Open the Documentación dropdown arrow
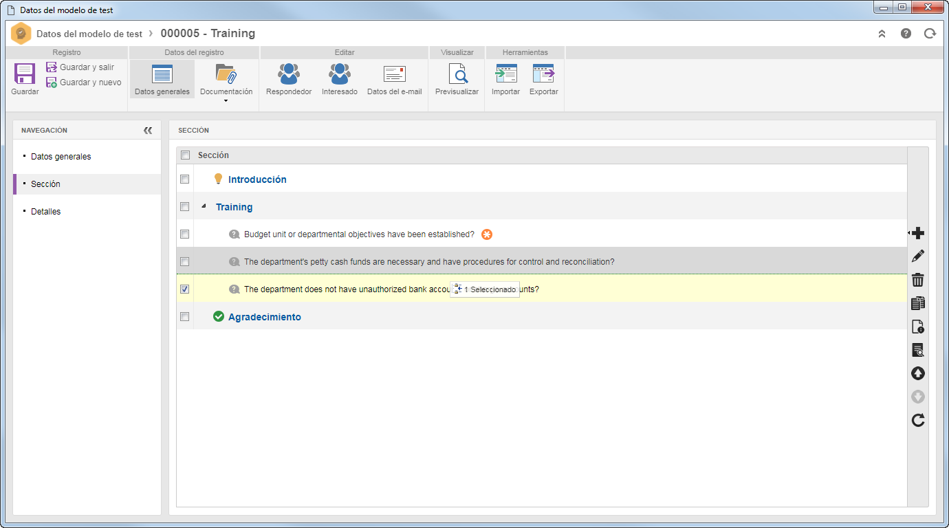This screenshot has width=949, height=528. coord(226,101)
